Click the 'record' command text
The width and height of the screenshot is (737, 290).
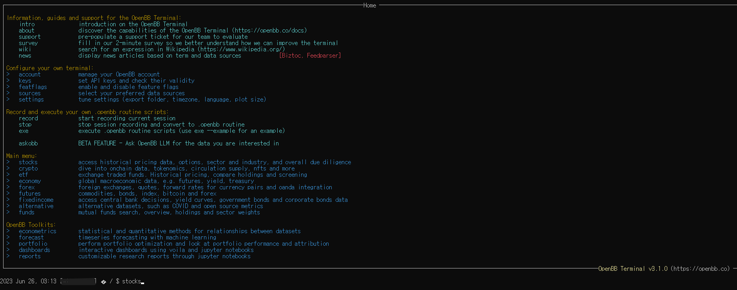coord(29,118)
